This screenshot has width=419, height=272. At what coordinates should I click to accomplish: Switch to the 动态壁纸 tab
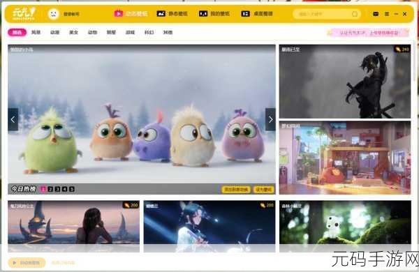[x=131, y=14]
